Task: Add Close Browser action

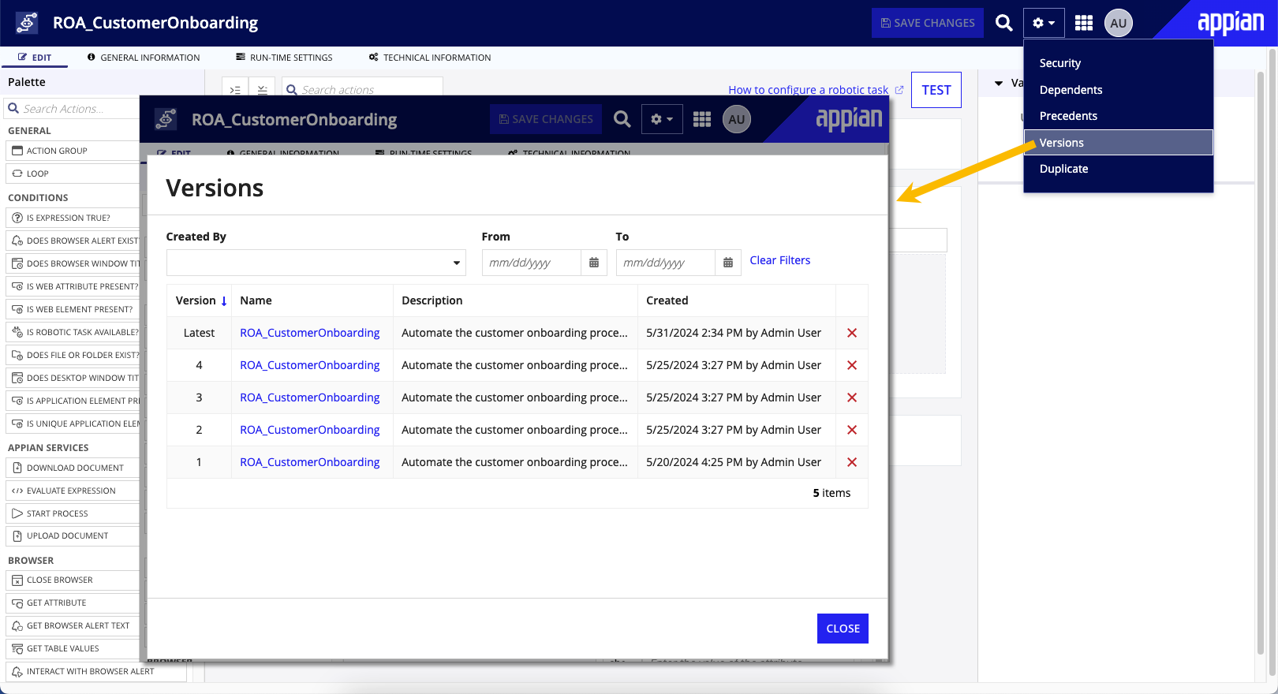Action: pyautogui.click(x=73, y=580)
